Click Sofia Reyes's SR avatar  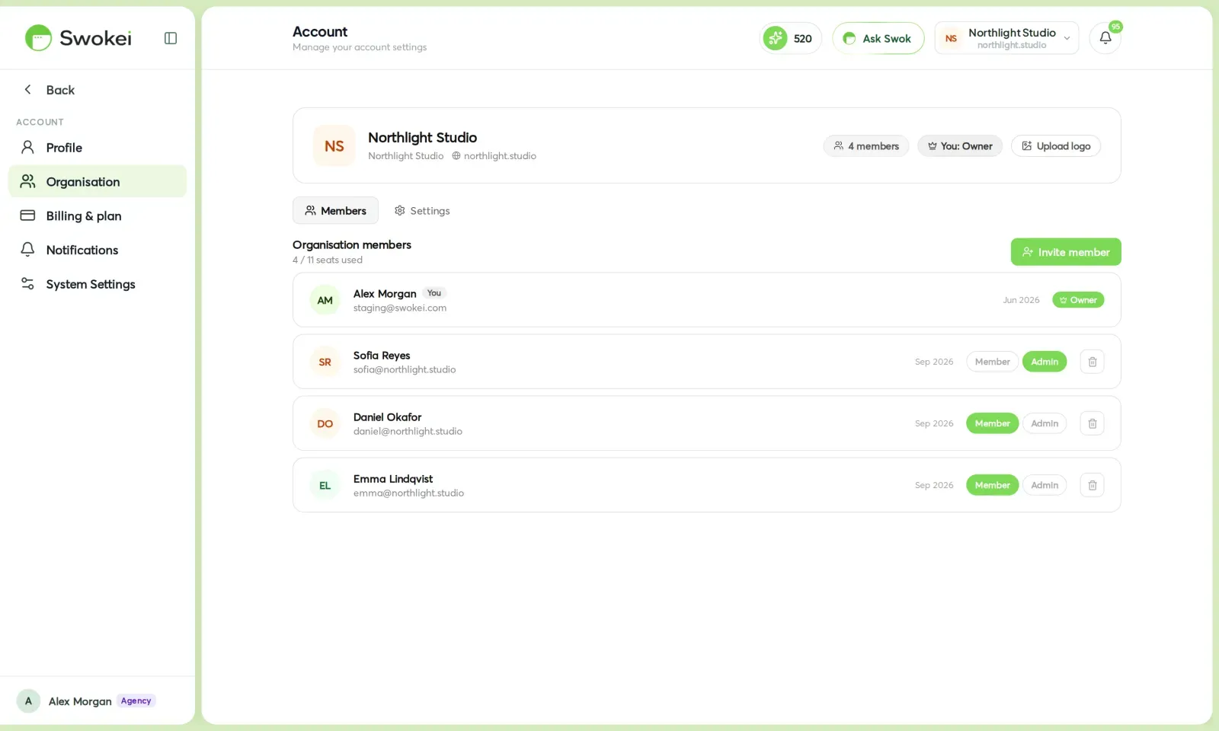[x=325, y=362]
